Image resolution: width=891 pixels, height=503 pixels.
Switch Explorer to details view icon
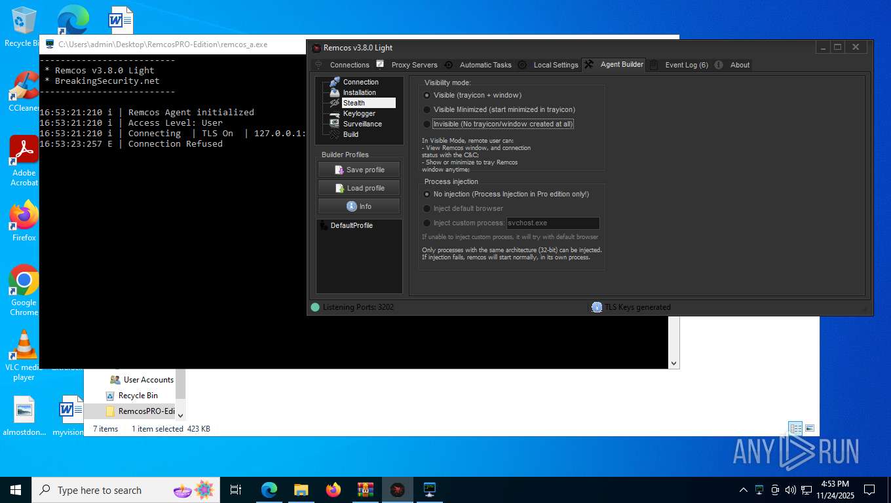point(796,428)
